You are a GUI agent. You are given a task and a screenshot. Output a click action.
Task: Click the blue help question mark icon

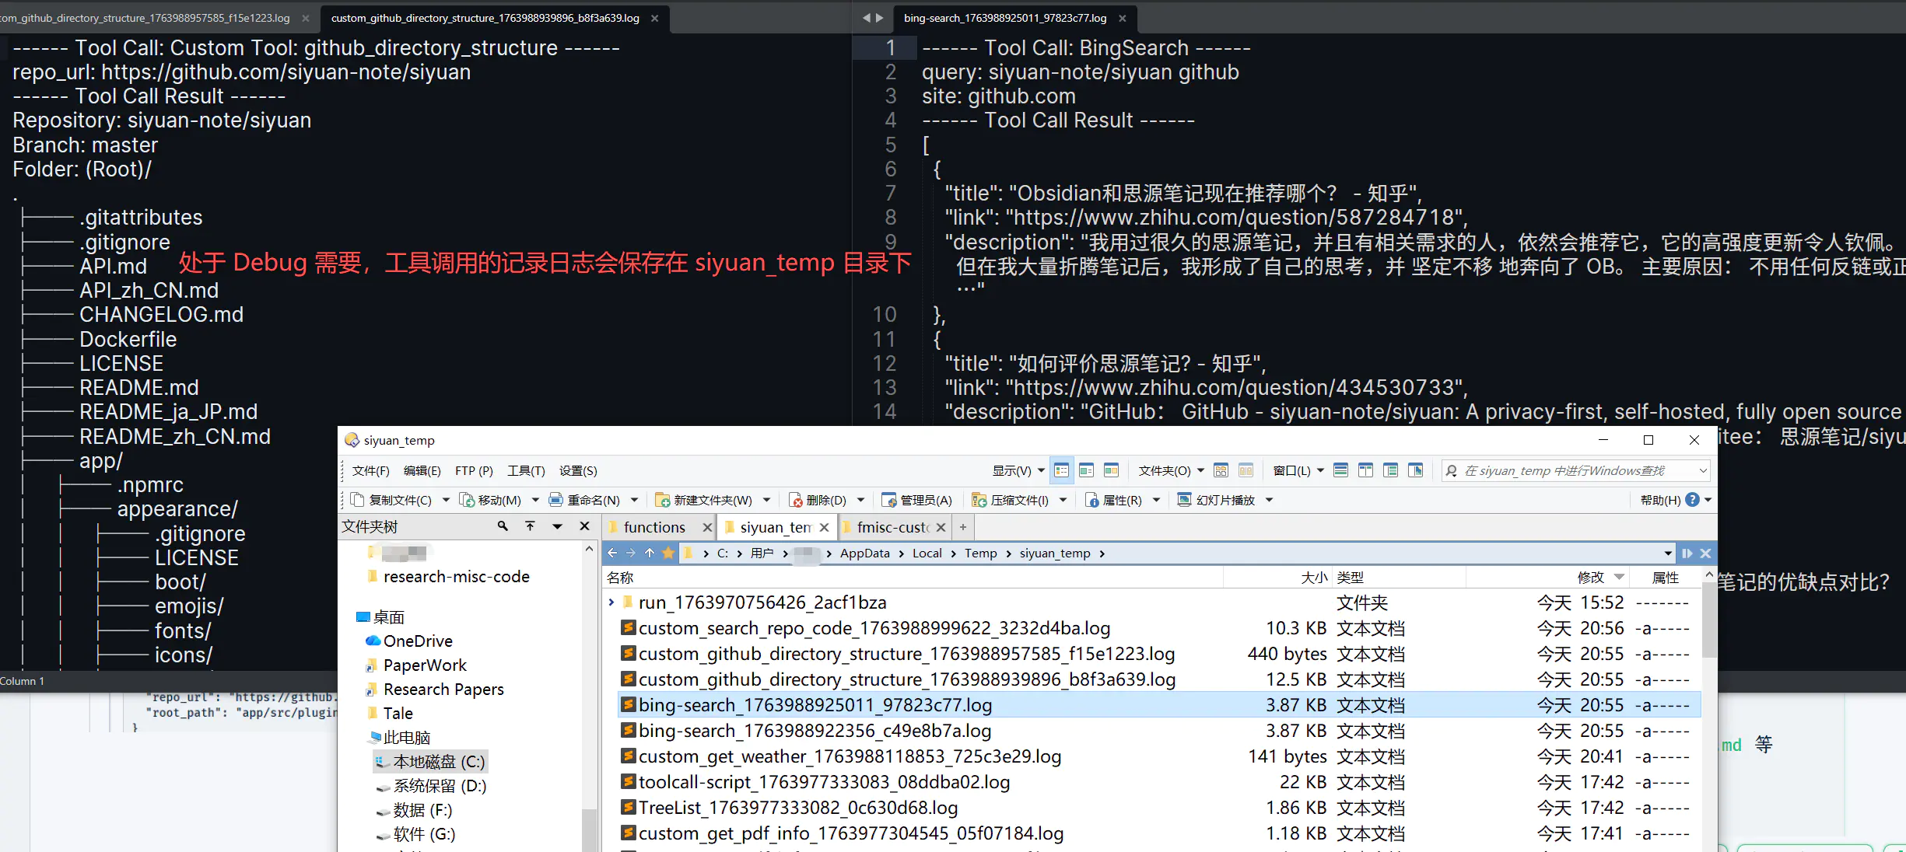click(1692, 500)
